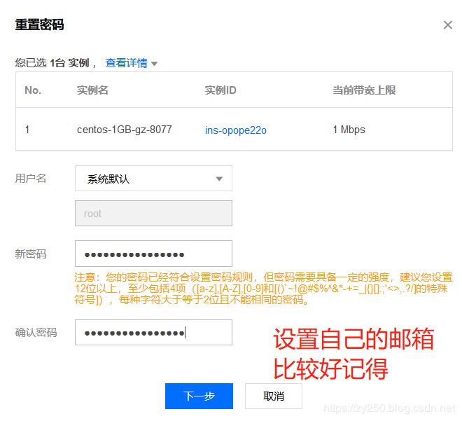The height and width of the screenshot is (421, 462).
Task: Click the disabled root username field
Action: point(153,214)
